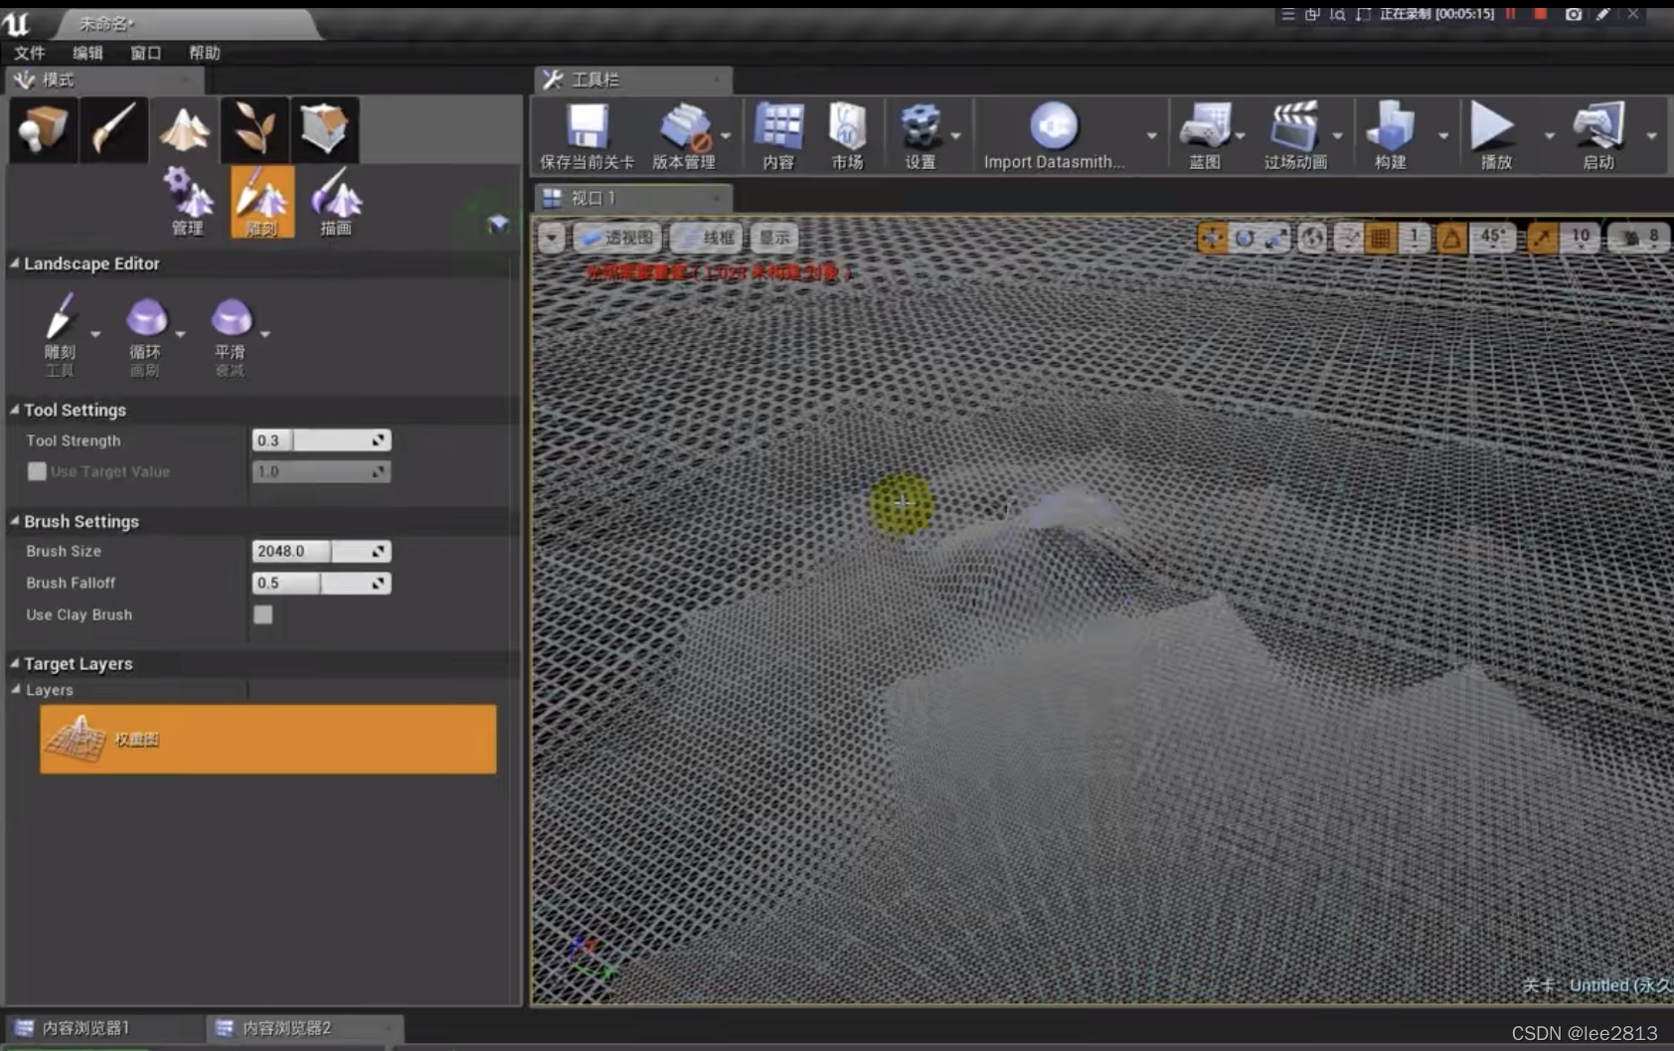
Task: Collapse the Layers subsection
Action: 16,689
